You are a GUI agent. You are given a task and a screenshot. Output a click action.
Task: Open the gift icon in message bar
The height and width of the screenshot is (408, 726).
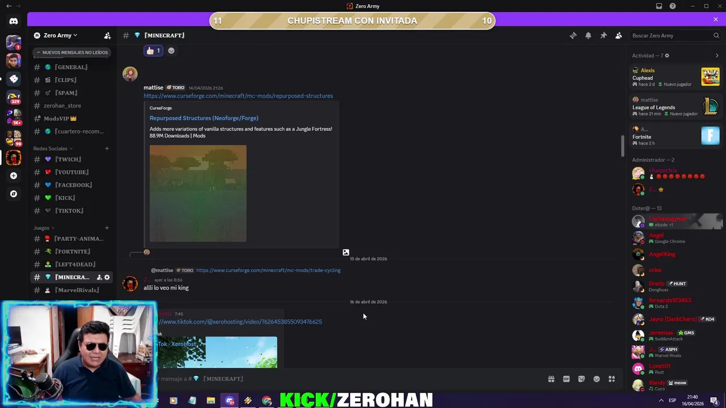coord(551,379)
